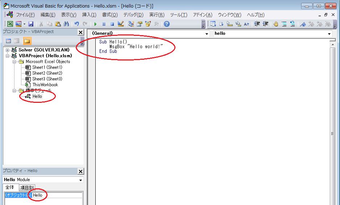Click the Parameter Info icon
Image resolution: width=340 pixels, height=205 pixels.
coord(238,24)
